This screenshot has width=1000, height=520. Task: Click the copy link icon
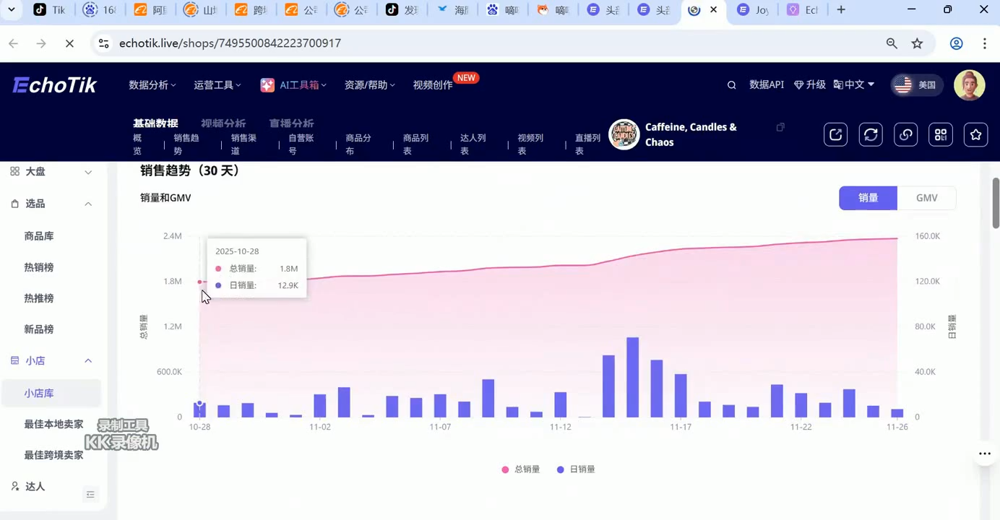tap(905, 134)
